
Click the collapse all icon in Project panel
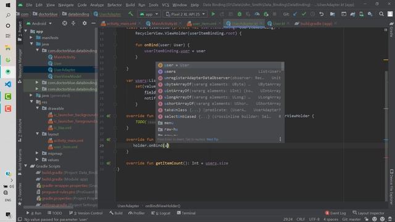[73, 23]
